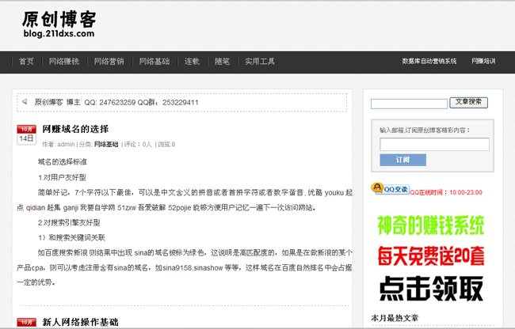Click the blog.211dxs.com address text
The width and height of the screenshot is (515, 329).
pyautogui.click(x=59, y=33)
